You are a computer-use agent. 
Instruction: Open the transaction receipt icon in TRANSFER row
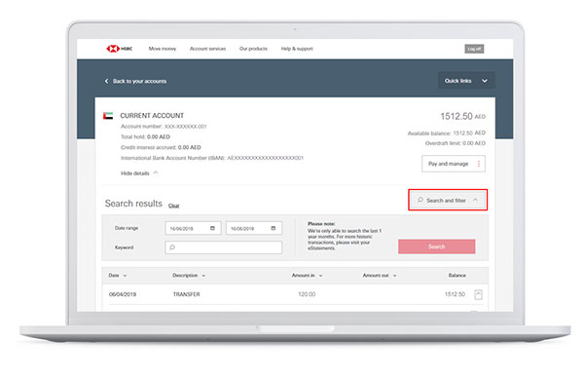[x=478, y=294]
